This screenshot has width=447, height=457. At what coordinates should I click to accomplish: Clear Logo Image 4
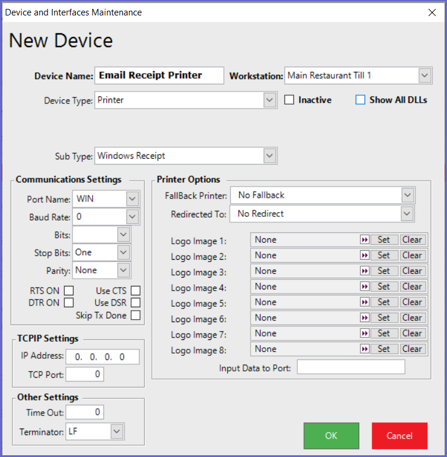pos(412,286)
